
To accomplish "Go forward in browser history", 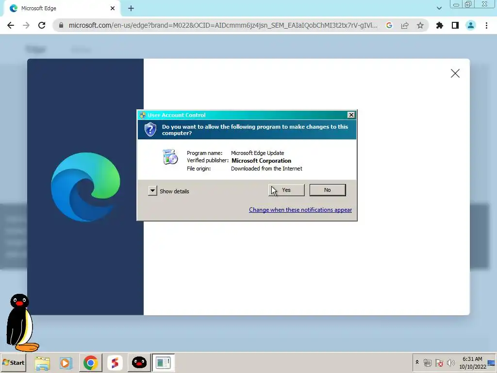I will pyautogui.click(x=26, y=25).
